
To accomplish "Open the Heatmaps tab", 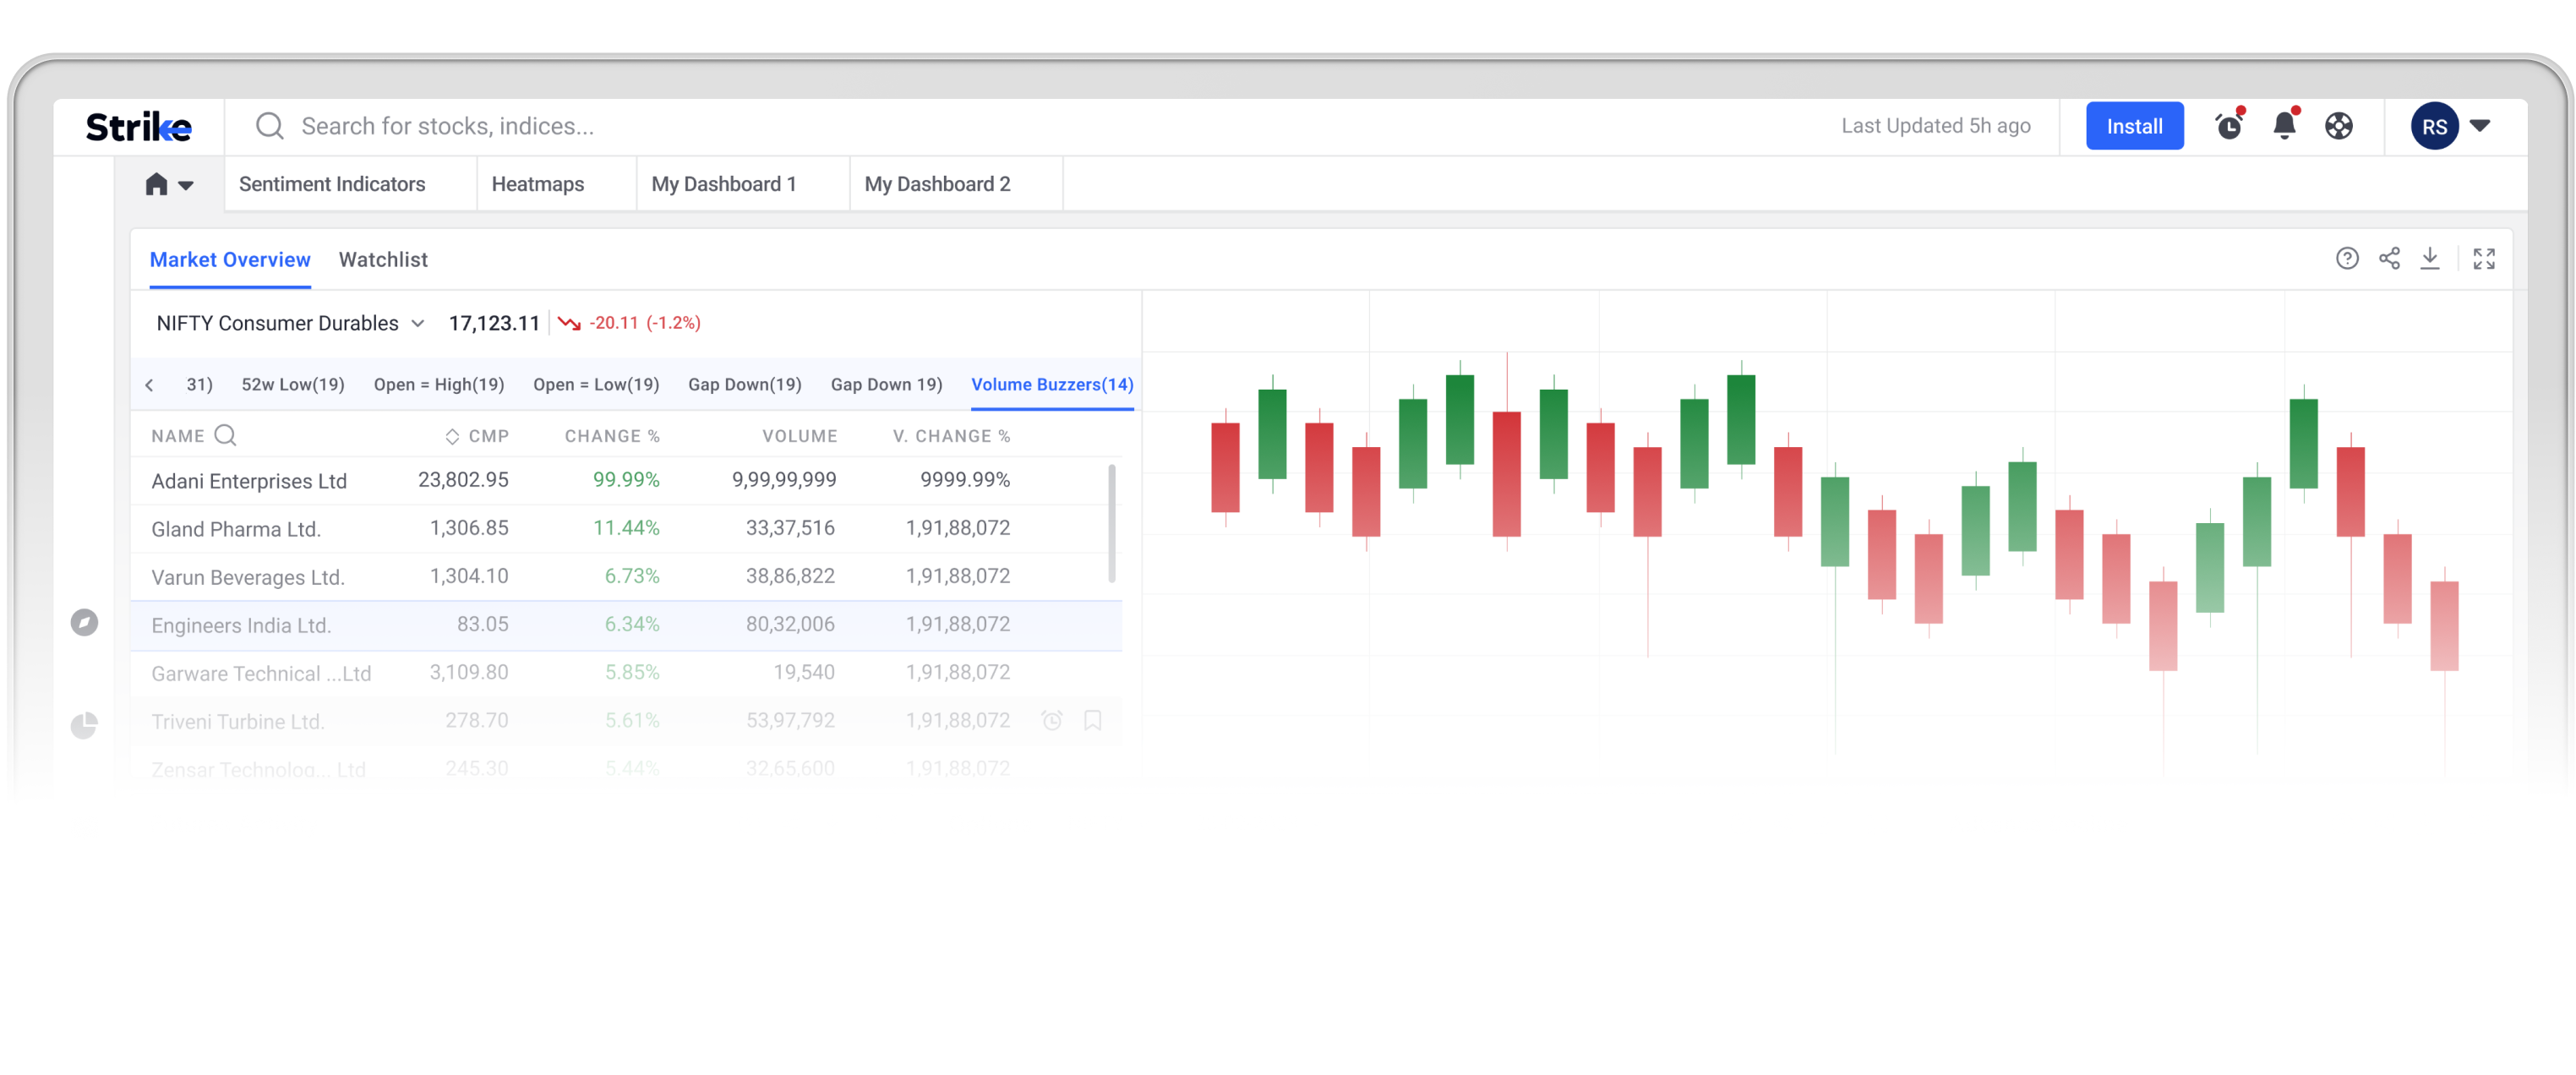I will (538, 184).
